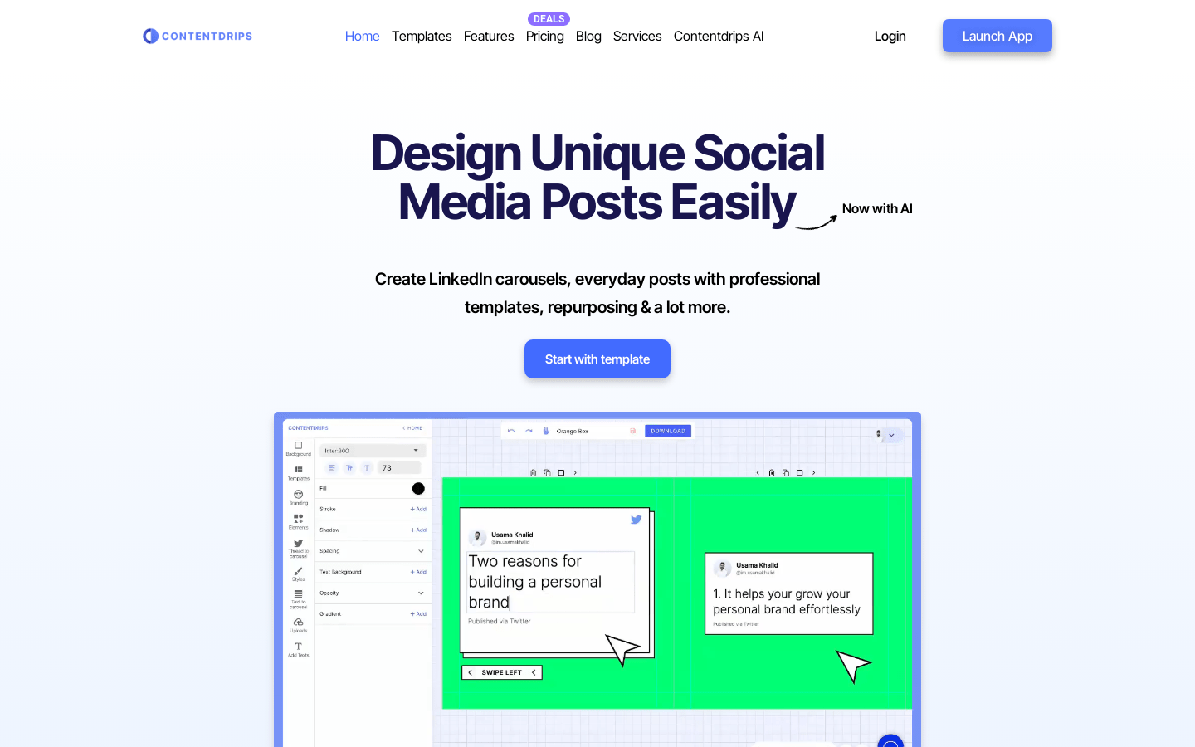Move second slide left with chevron
The width and height of the screenshot is (1195, 747).
(x=758, y=473)
